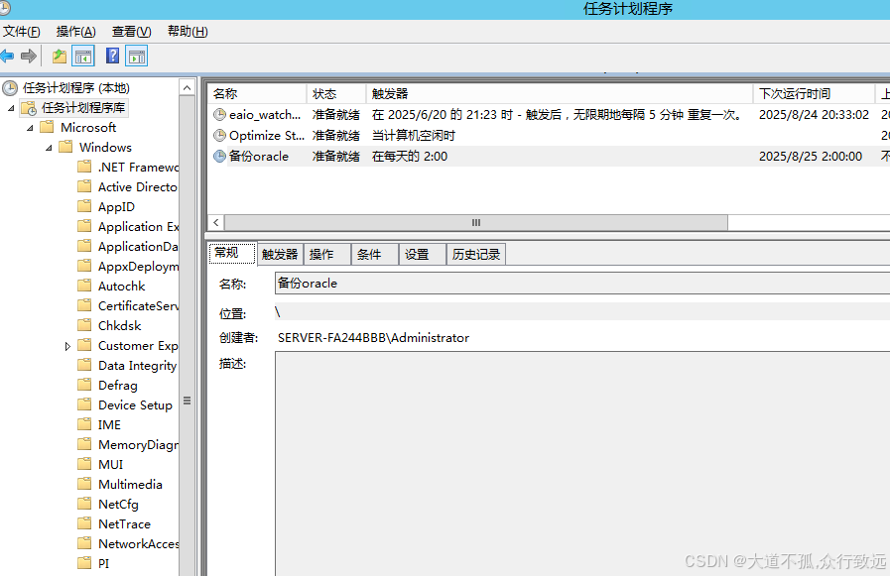
Task: Open the 查看(V) menu
Action: (x=131, y=32)
